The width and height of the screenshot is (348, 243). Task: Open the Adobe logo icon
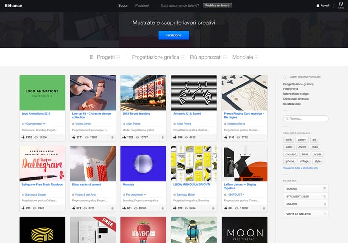point(341,5)
